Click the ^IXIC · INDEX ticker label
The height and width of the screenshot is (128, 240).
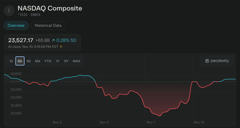click(29, 15)
